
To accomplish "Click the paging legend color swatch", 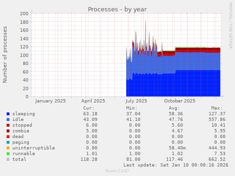I will coord(8,142).
